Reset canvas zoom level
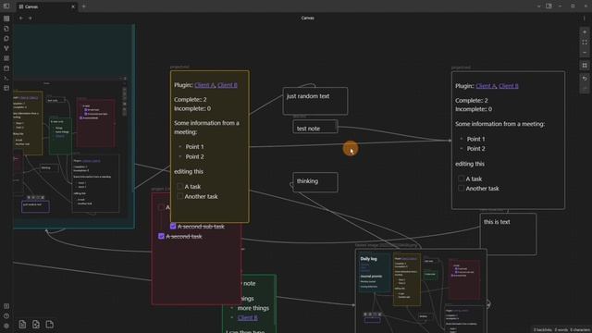 (x=585, y=43)
